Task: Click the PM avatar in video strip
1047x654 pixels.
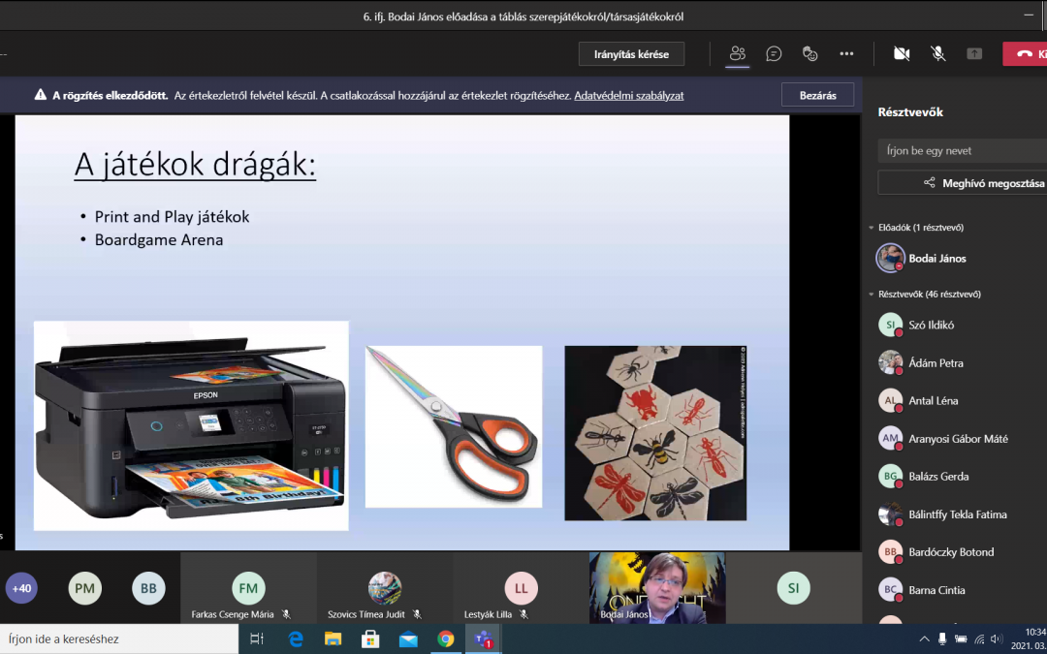Action: 84,588
